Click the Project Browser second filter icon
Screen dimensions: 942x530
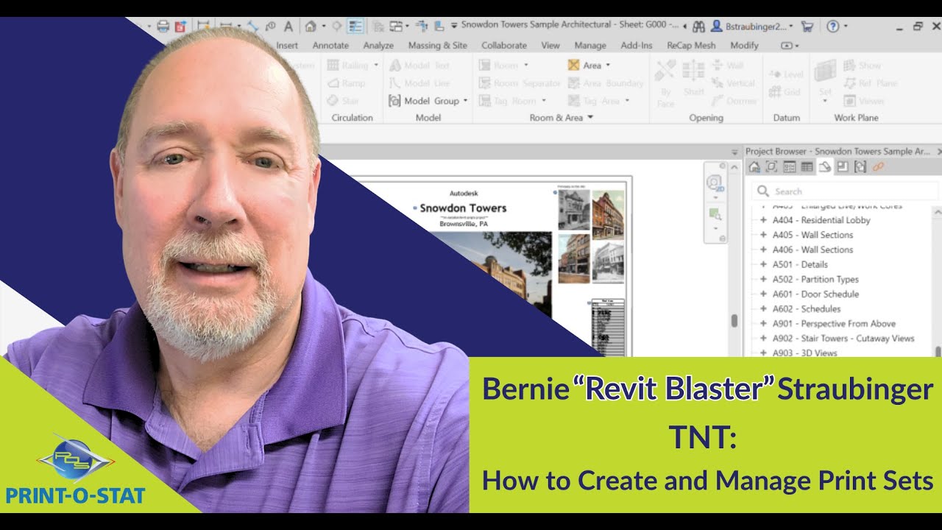point(772,167)
